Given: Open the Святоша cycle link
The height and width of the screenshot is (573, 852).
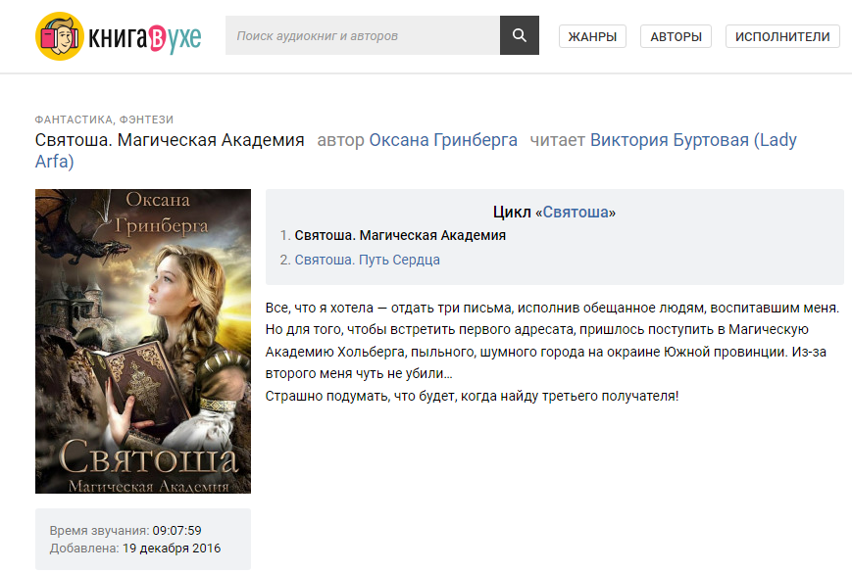Looking at the screenshot, I should pos(576,213).
